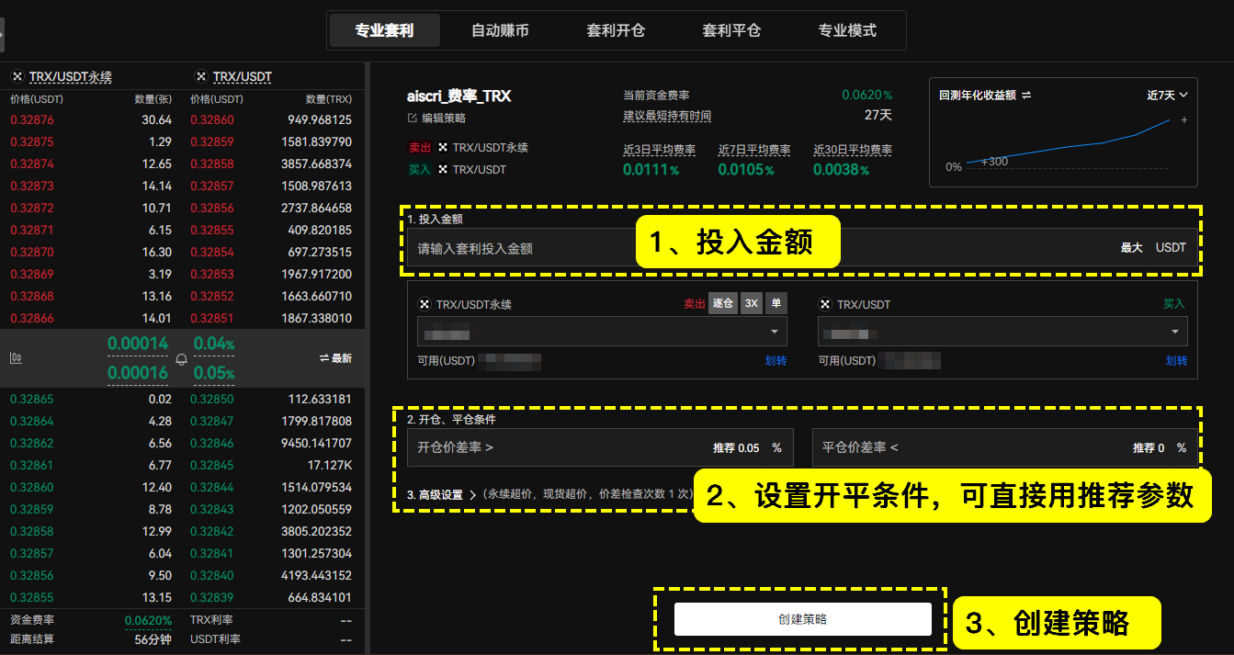Click the dotted-underlined 近30日平均费率 label

pyautogui.click(x=853, y=150)
